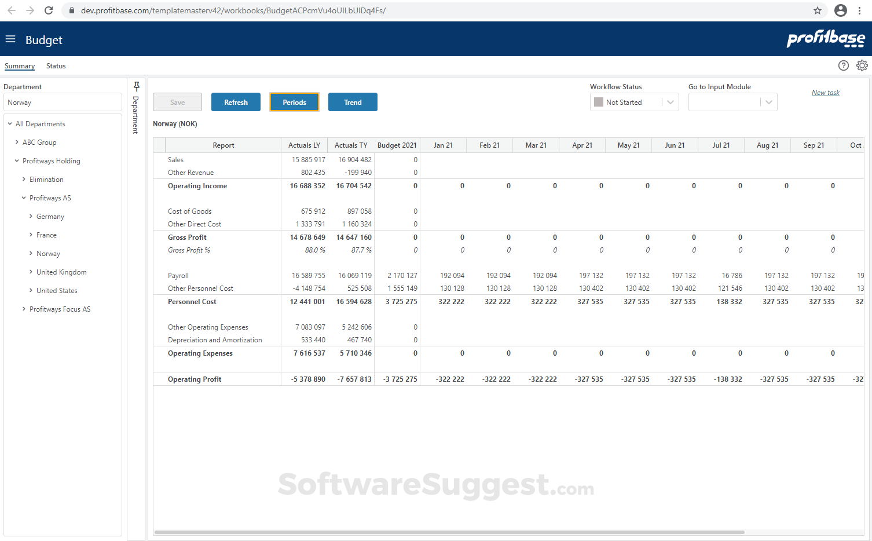
Task: Toggle the Periods view
Action: [294, 102]
